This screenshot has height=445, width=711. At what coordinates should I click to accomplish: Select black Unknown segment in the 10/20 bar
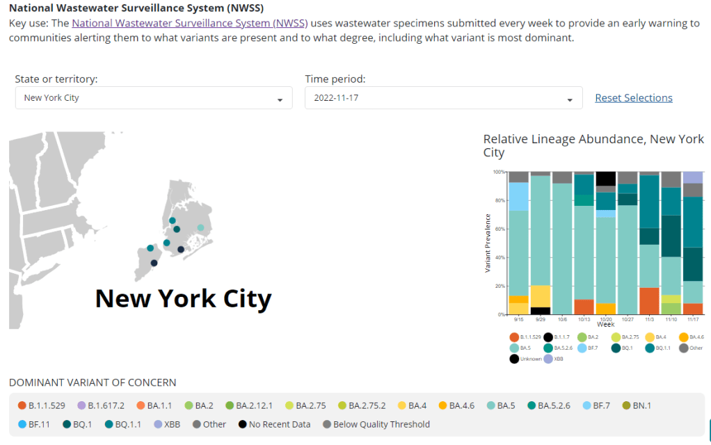(x=605, y=178)
